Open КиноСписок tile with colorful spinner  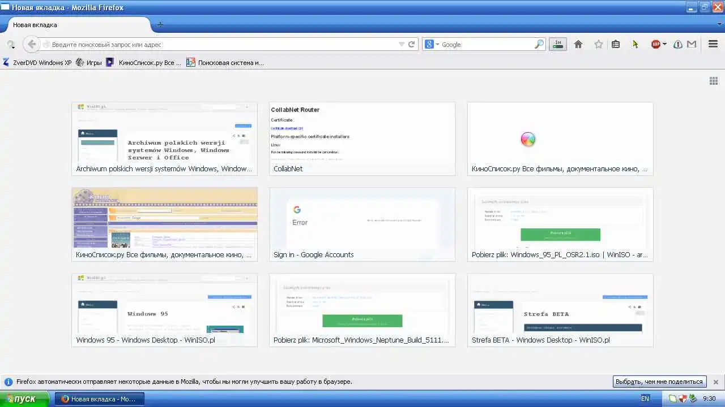click(x=560, y=138)
